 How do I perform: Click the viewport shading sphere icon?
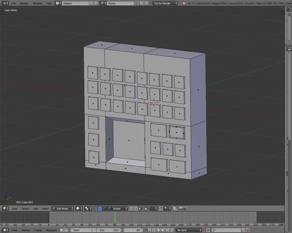click(79, 208)
